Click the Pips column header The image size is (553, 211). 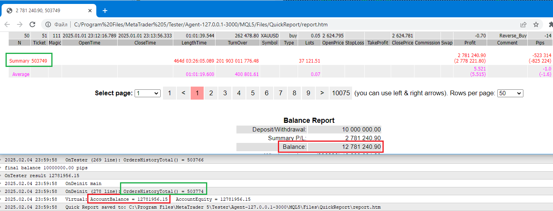point(540,43)
